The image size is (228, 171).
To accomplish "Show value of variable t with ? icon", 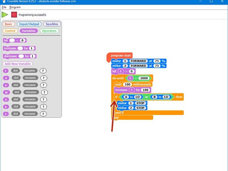I will click(x=43, y=70).
